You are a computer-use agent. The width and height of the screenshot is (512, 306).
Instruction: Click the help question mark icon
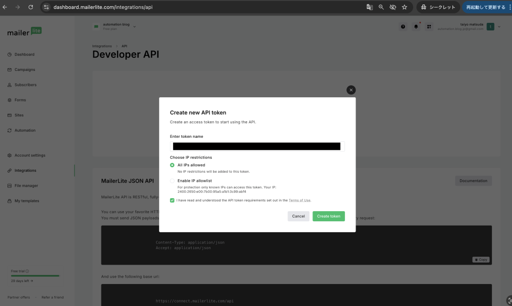pyautogui.click(x=403, y=26)
